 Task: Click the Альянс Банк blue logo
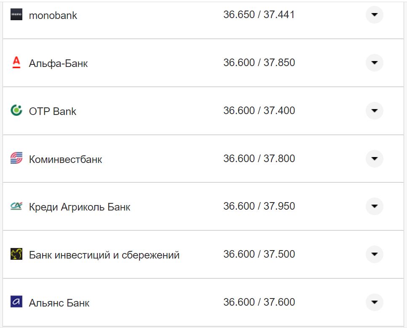coord(16,302)
